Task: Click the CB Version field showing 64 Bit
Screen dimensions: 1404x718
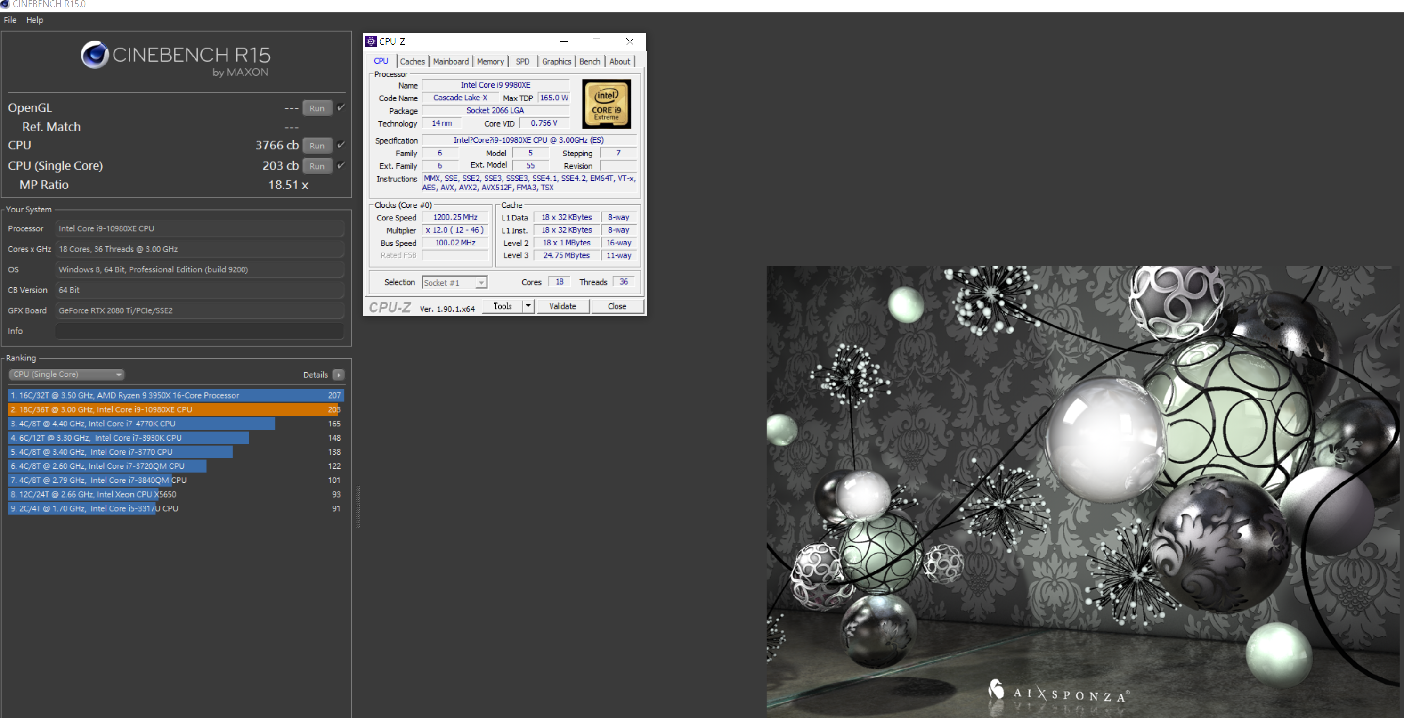Action: tap(200, 289)
